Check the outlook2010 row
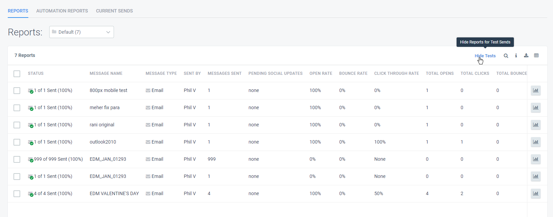 [17, 142]
